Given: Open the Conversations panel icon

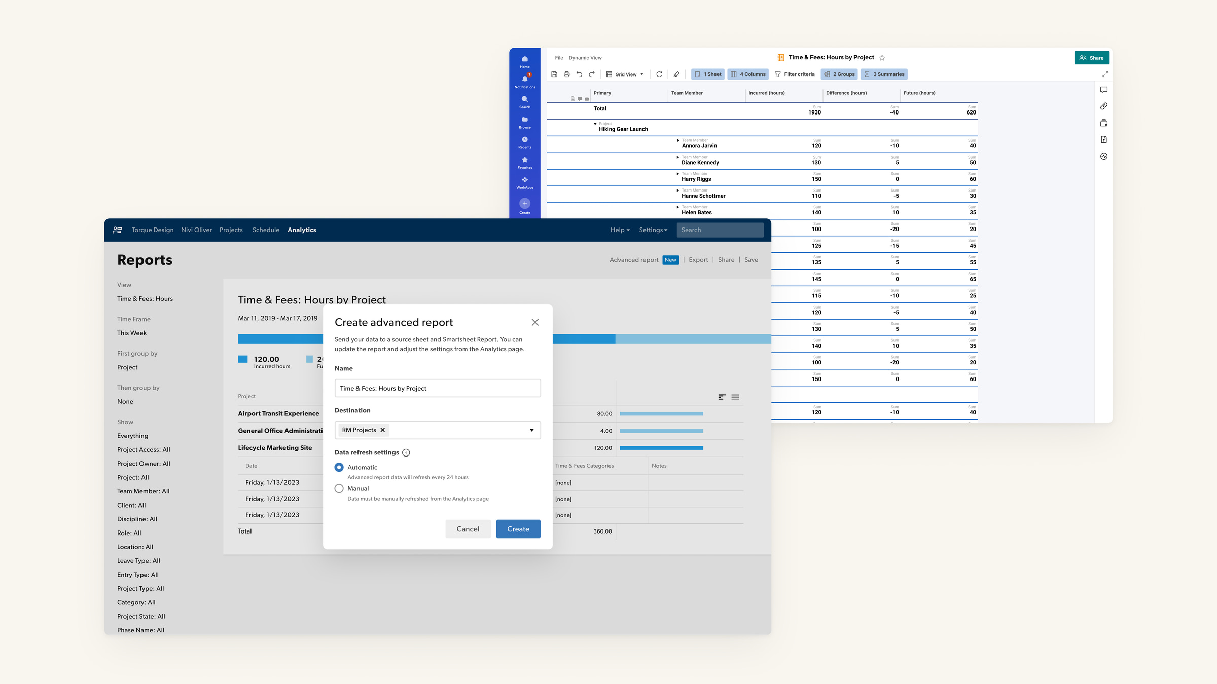Looking at the screenshot, I should tap(1104, 90).
